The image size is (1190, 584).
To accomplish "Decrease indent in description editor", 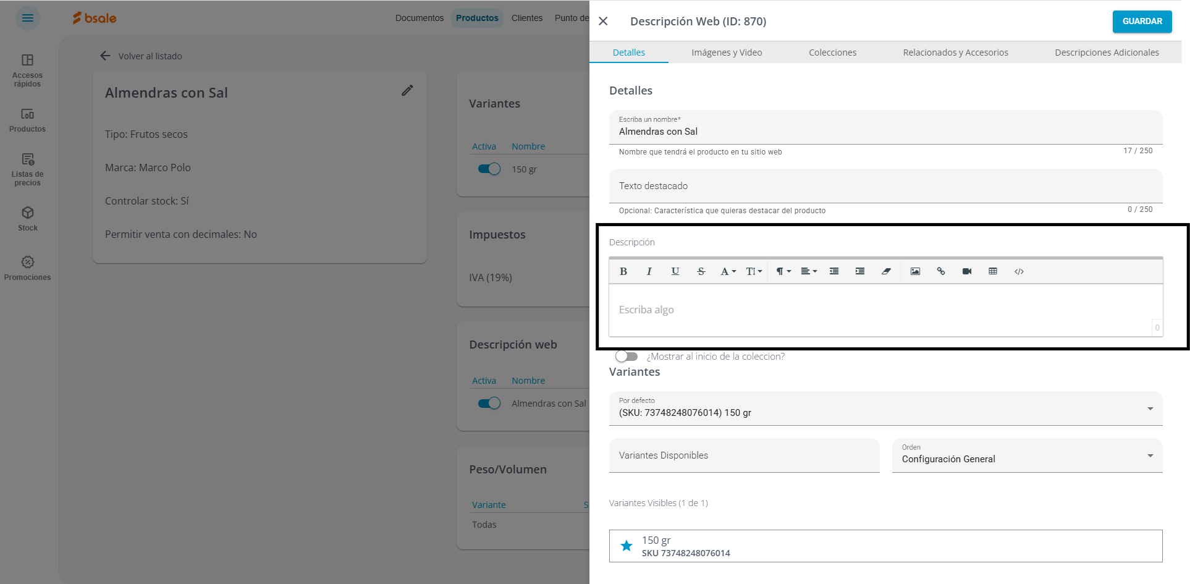I will (834, 271).
